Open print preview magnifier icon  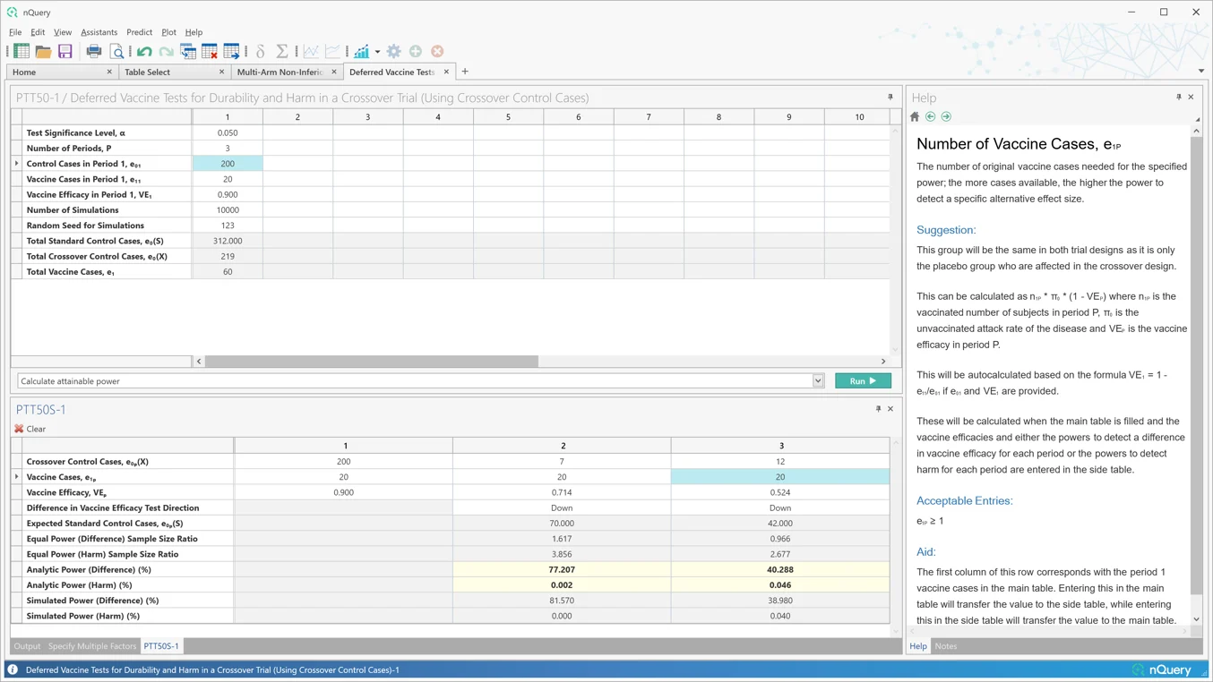(116, 52)
